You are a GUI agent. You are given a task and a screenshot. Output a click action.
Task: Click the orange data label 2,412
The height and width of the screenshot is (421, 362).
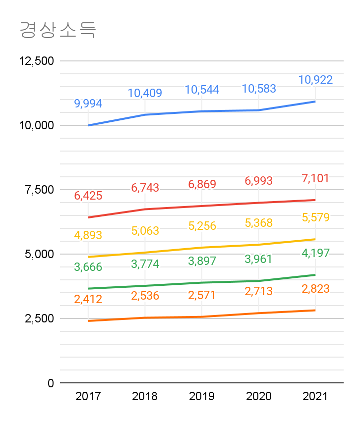88,299
